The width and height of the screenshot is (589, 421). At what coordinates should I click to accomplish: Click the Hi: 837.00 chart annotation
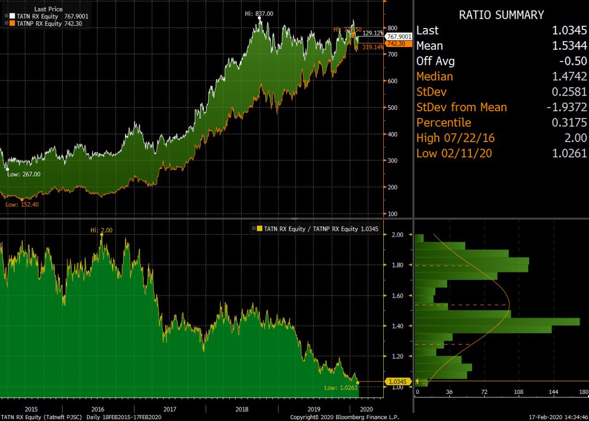coord(259,14)
